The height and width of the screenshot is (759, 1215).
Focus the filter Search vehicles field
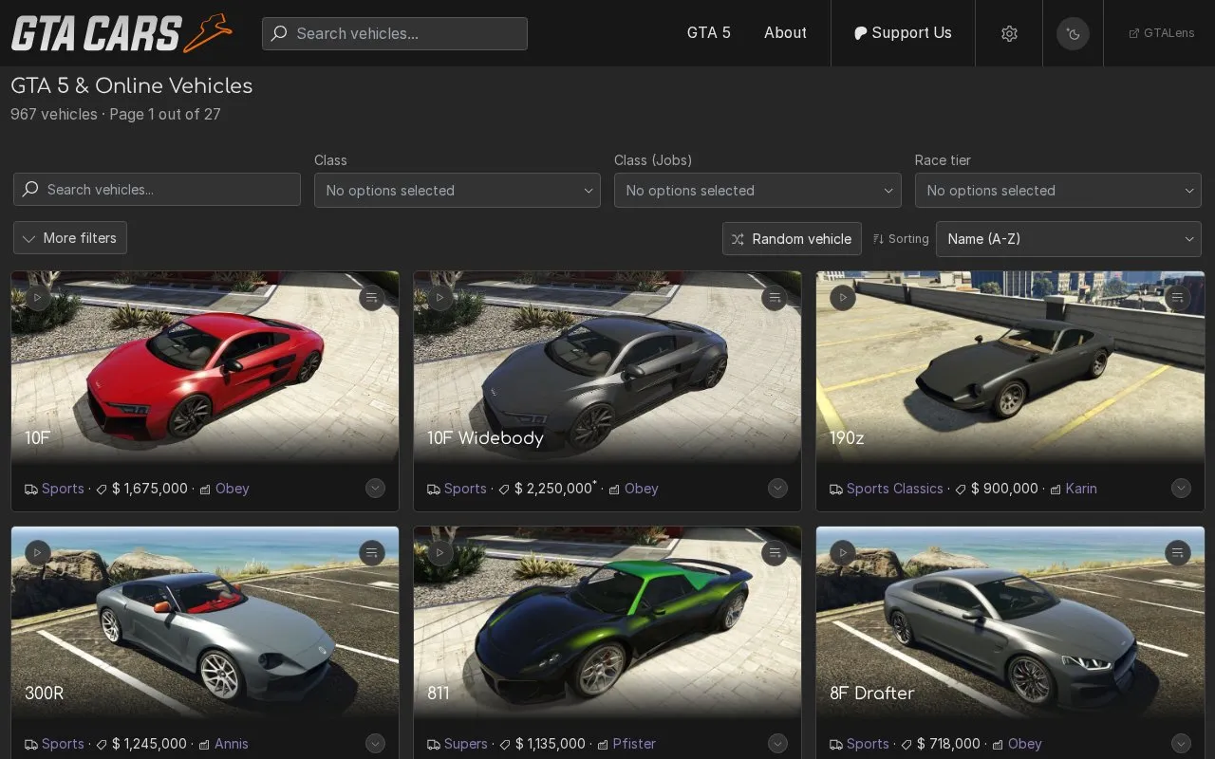[x=157, y=190]
